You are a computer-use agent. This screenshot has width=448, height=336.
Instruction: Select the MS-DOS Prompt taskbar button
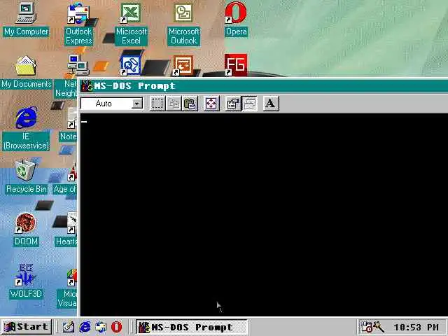tap(191, 327)
